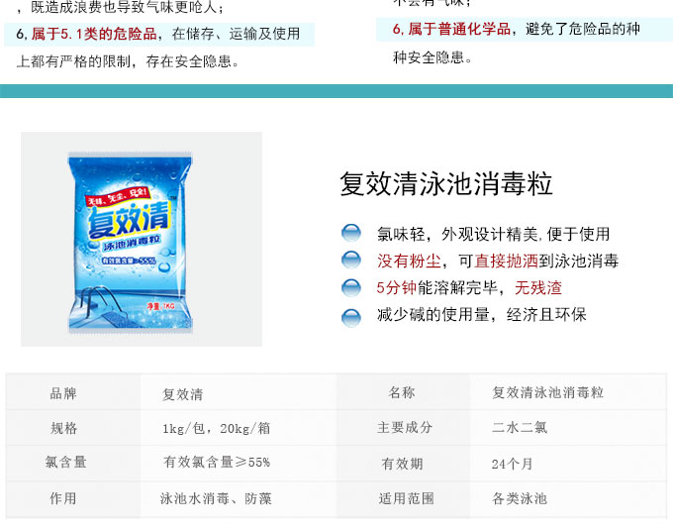Click the teal horizontal divider bar
673x528 pixels.
[x=336, y=91]
